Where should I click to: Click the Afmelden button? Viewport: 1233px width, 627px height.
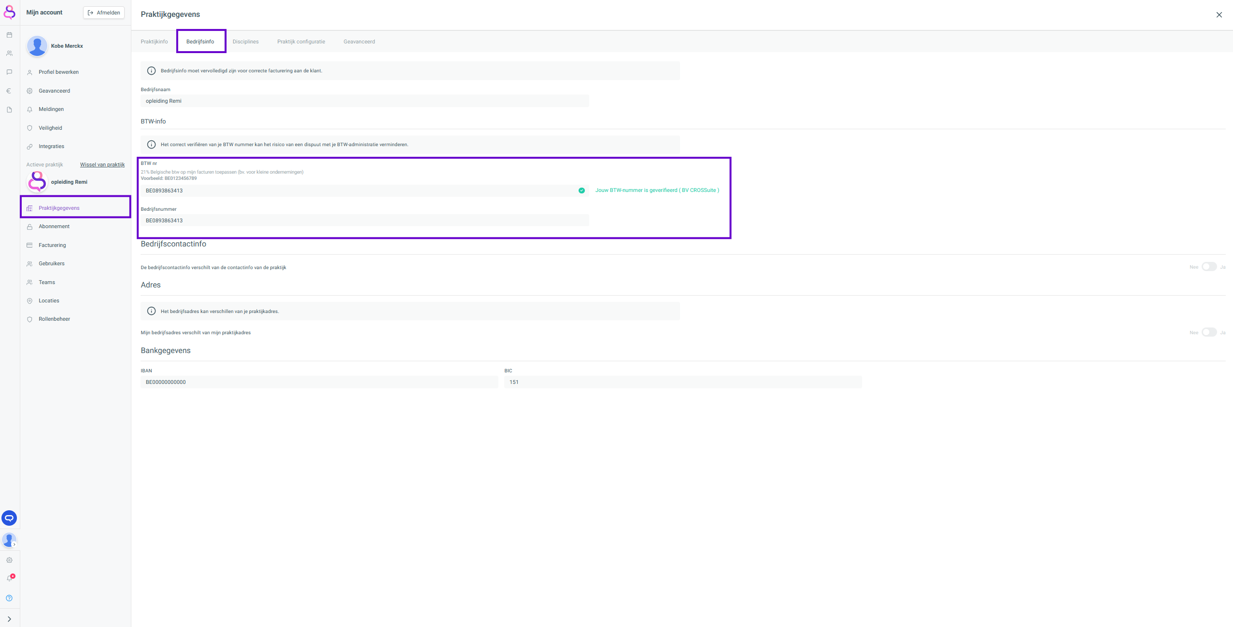(x=104, y=13)
